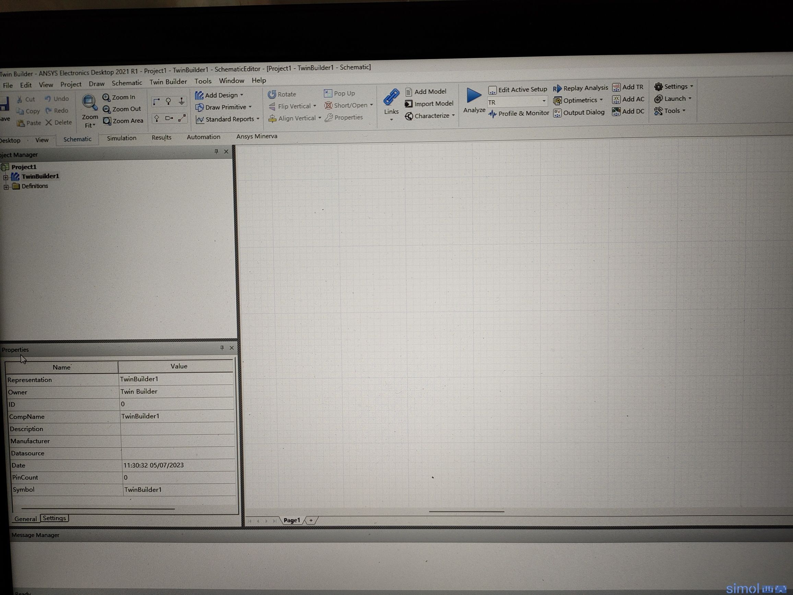
Task: Close the Project Manager panel
Action: pos(226,152)
